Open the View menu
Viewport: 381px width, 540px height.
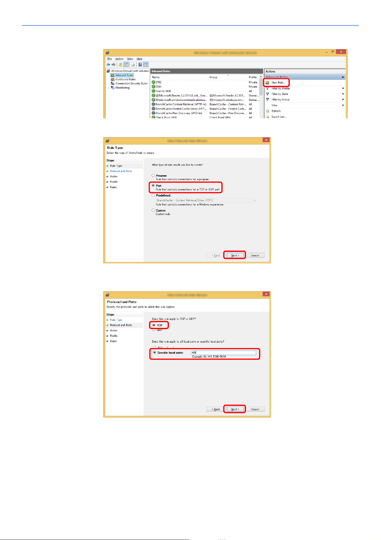(x=130, y=59)
